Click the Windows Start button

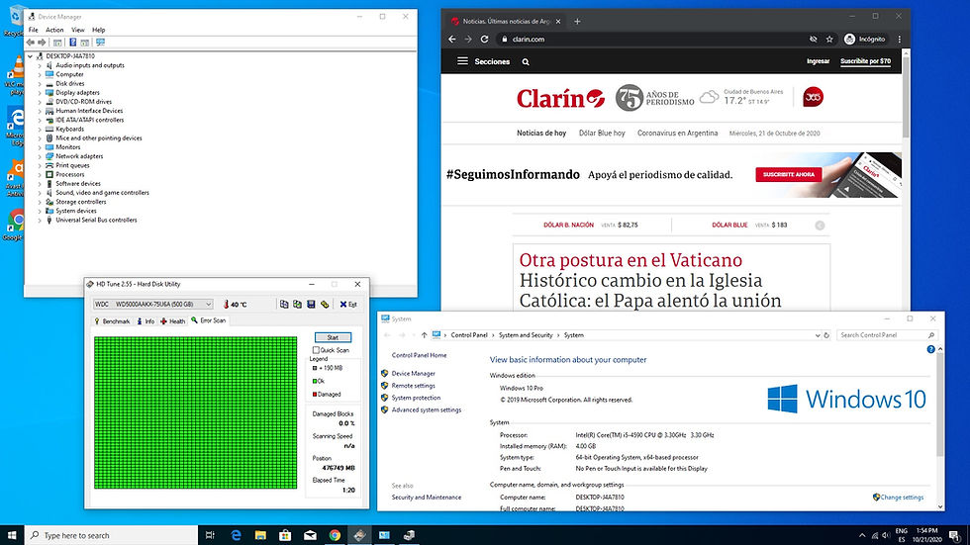click(x=12, y=535)
